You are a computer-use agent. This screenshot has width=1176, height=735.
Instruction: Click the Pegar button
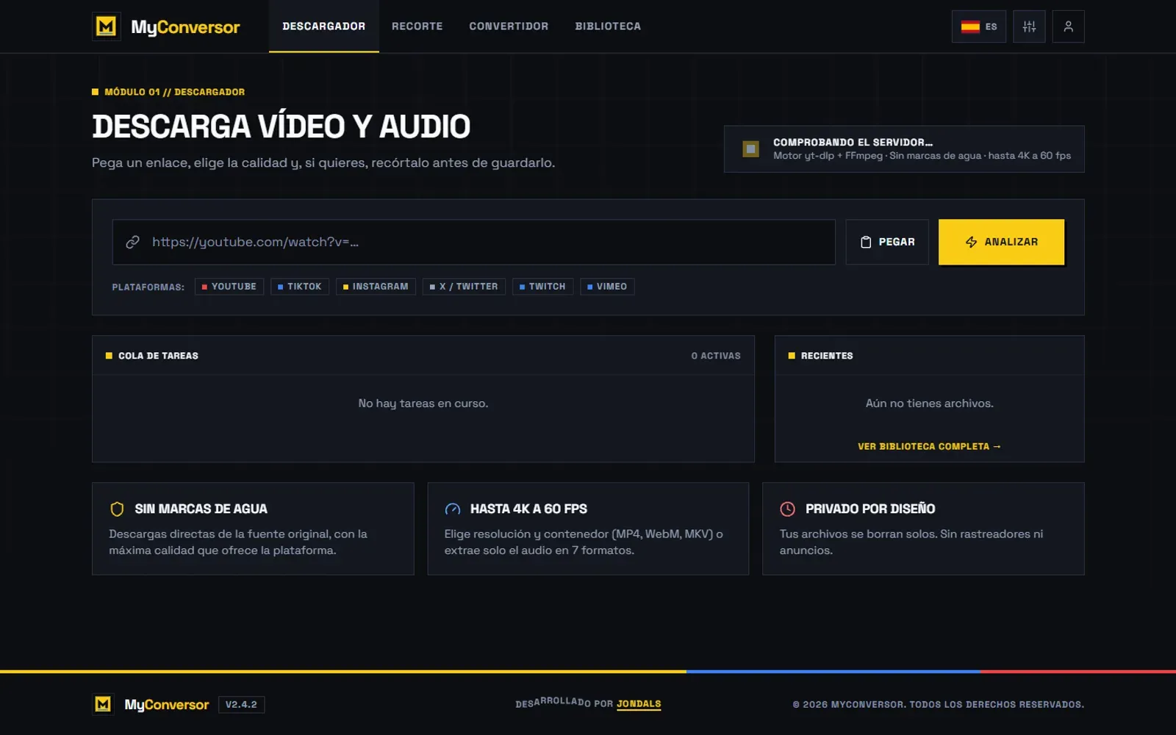pos(887,242)
